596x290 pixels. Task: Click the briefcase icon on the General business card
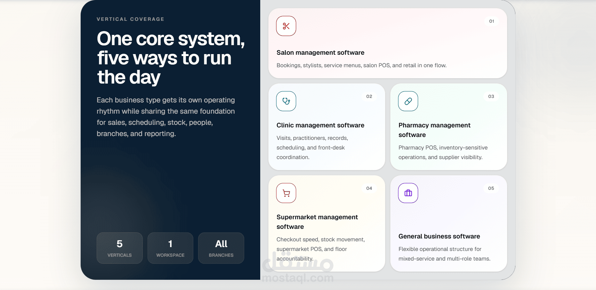[x=408, y=193]
